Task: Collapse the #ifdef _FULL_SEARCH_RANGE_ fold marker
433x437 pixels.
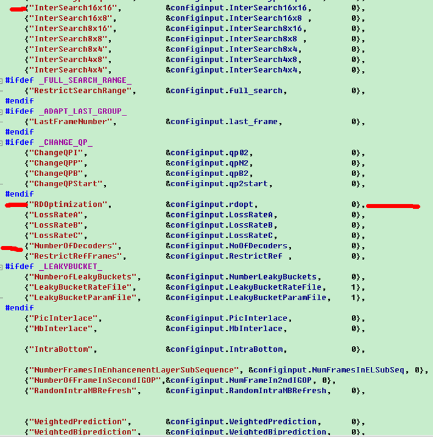Action: point(1,81)
